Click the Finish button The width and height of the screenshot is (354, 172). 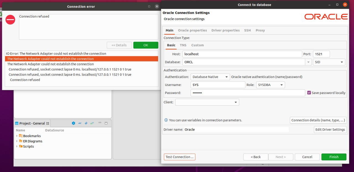(334, 157)
